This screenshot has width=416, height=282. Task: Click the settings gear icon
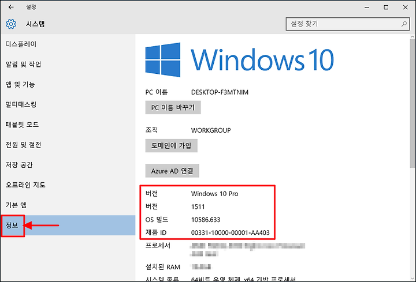point(11,24)
